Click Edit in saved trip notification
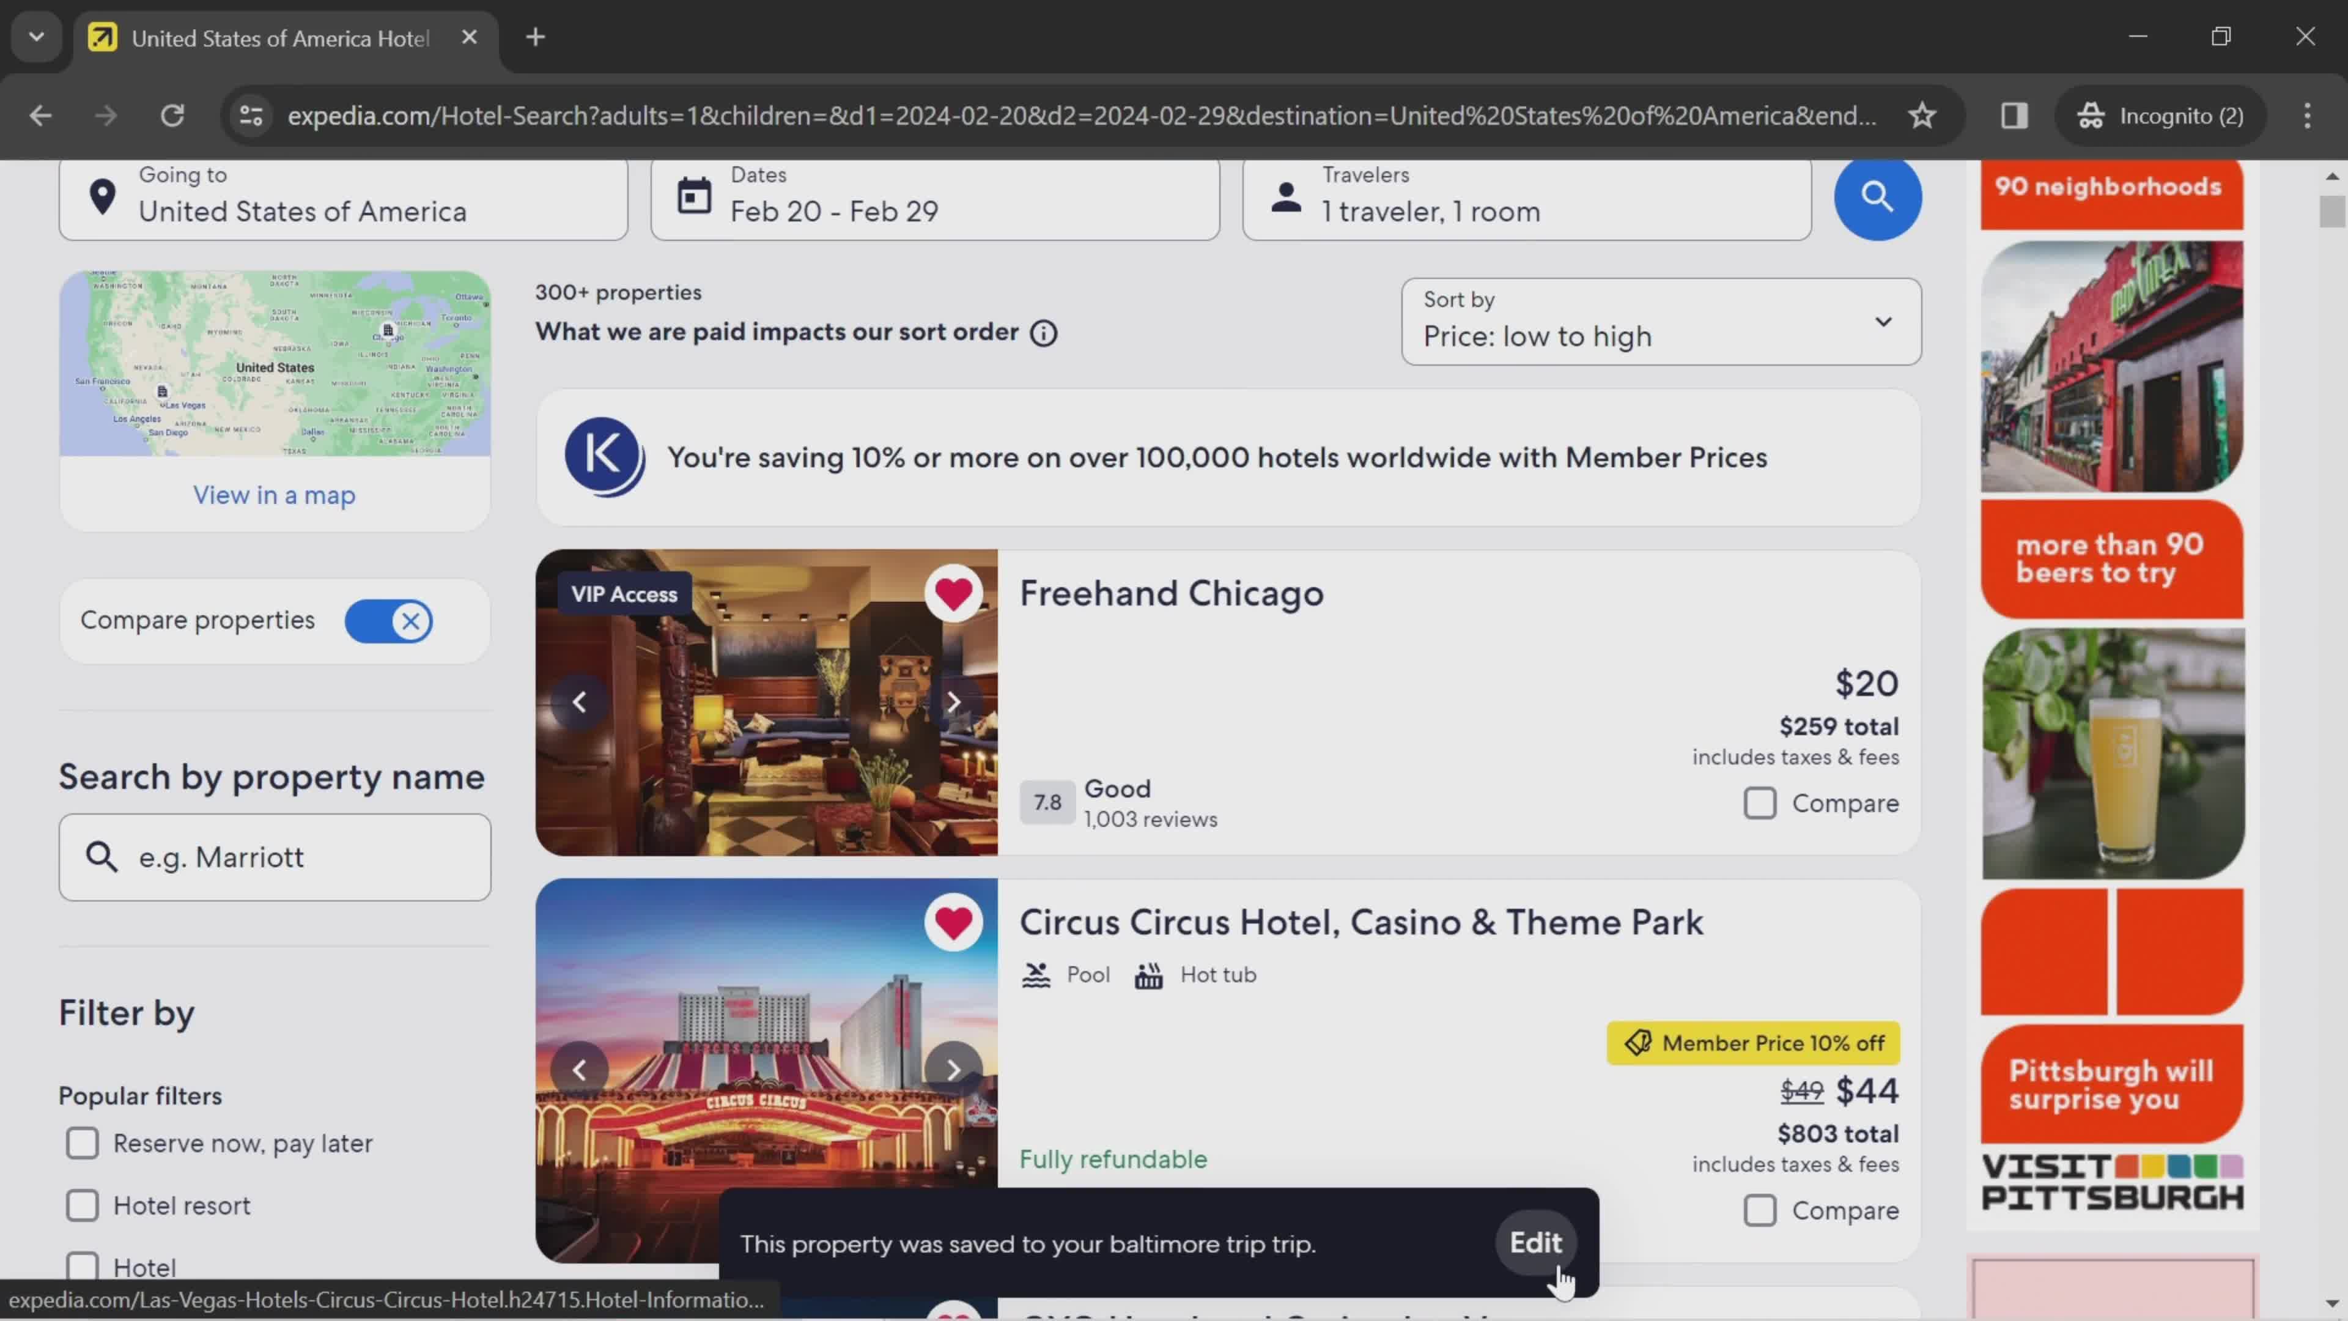This screenshot has height=1321, width=2348. (1536, 1243)
